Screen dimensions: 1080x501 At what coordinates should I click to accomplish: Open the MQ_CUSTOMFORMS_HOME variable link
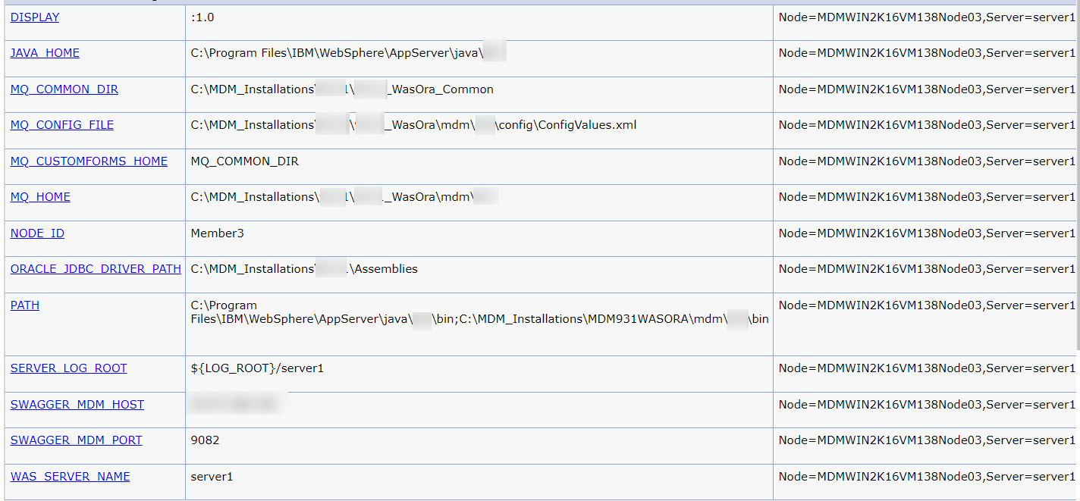(x=89, y=161)
